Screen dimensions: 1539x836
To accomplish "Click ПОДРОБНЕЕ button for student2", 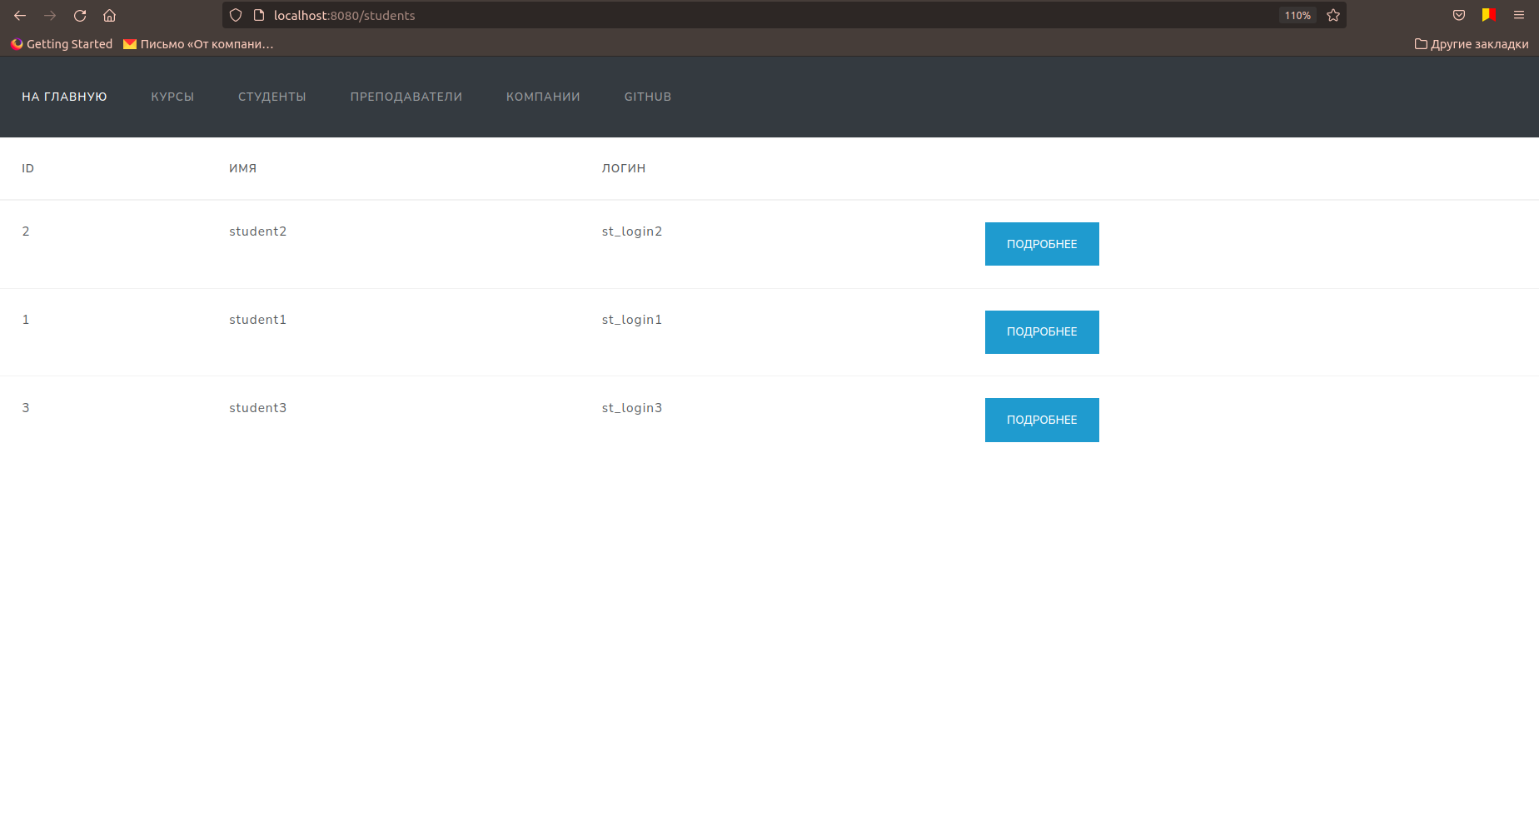I will 1042,244.
